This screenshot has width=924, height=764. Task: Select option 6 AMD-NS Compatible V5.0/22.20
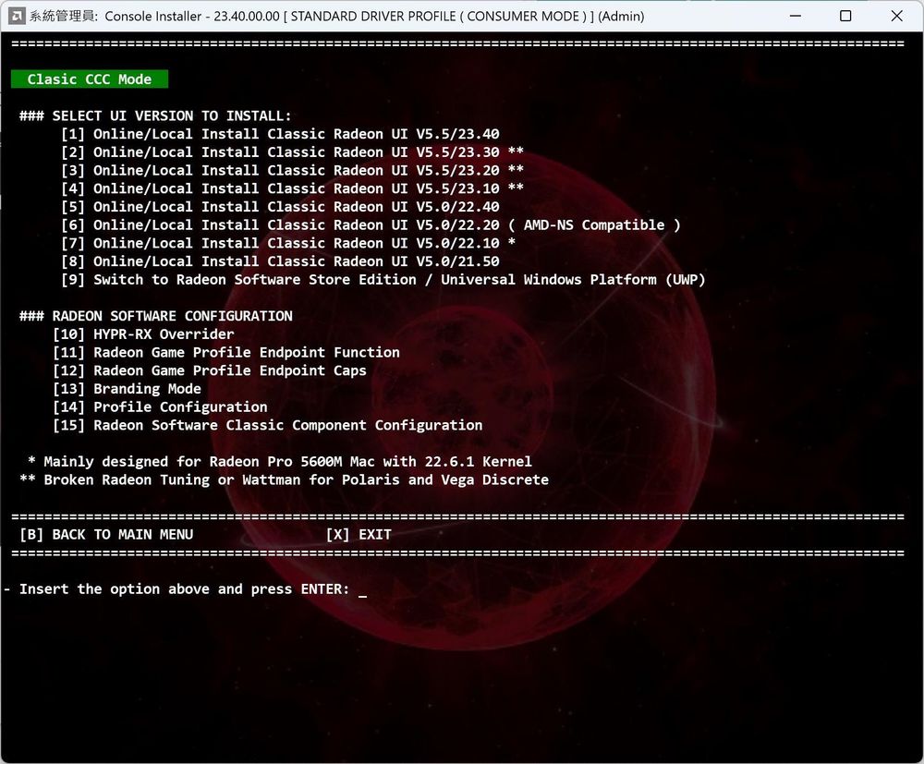[370, 224]
